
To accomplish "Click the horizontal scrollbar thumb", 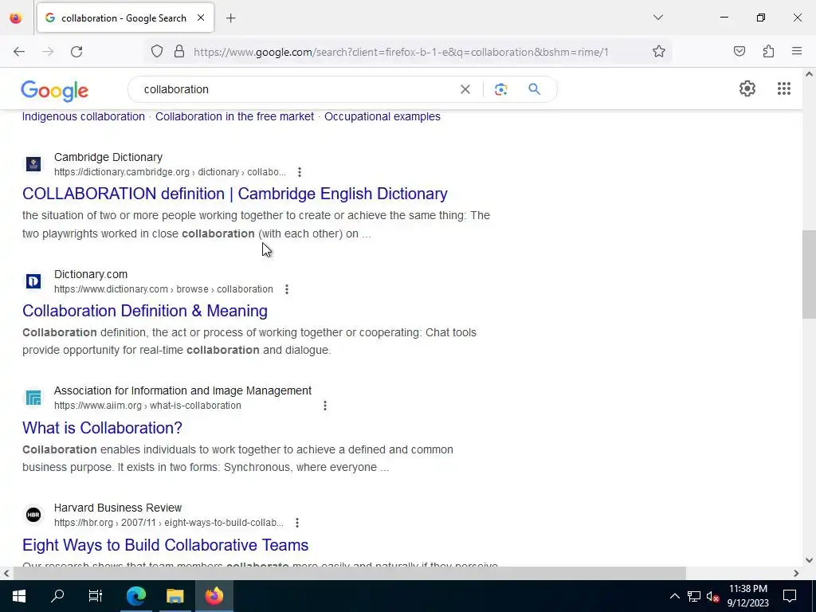I will [x=350, y=573].
